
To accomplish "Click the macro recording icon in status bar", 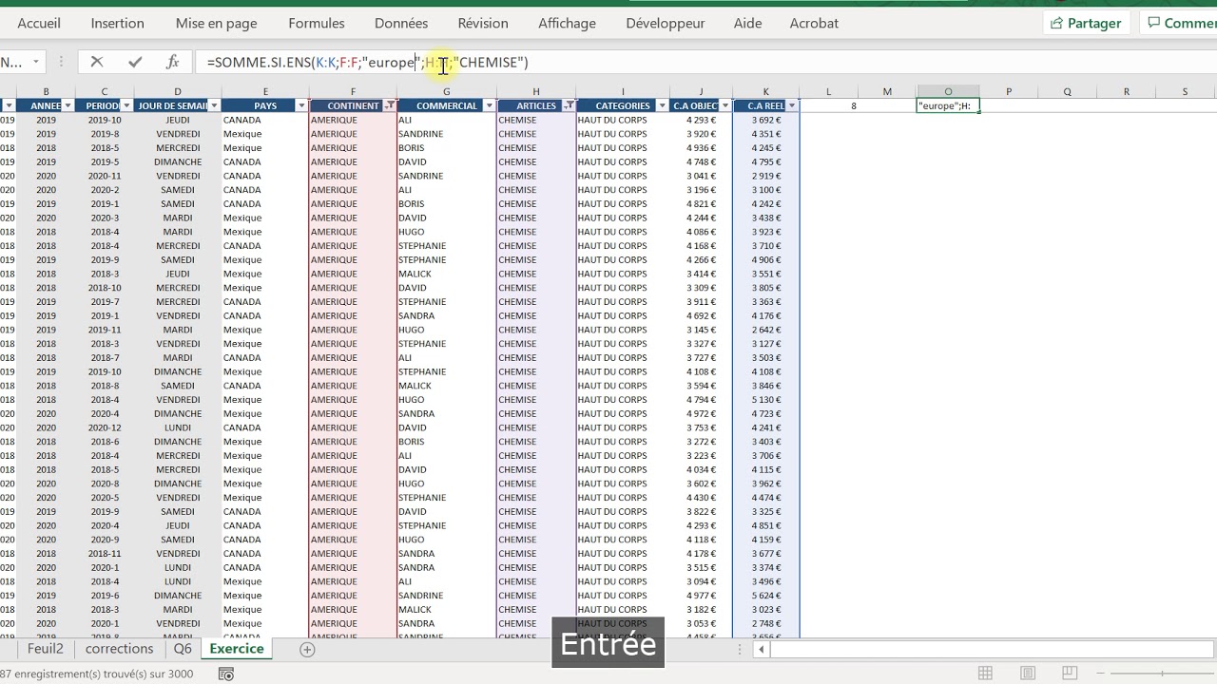I will click(226, 674).
